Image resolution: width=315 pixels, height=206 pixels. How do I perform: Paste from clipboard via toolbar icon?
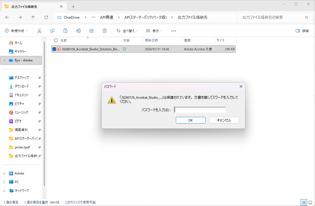click(66, 31)
